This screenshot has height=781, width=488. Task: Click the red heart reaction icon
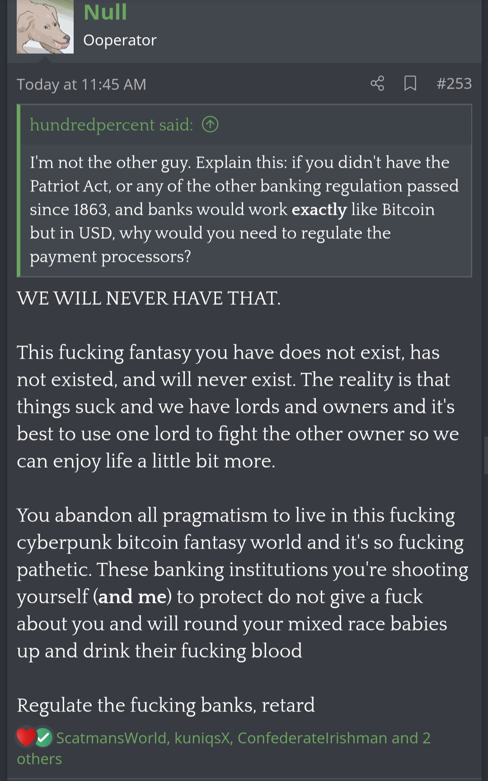pos(26,738)
